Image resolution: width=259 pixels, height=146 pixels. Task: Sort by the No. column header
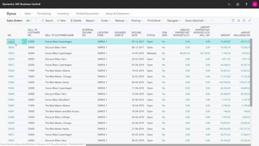pos(9,35)
